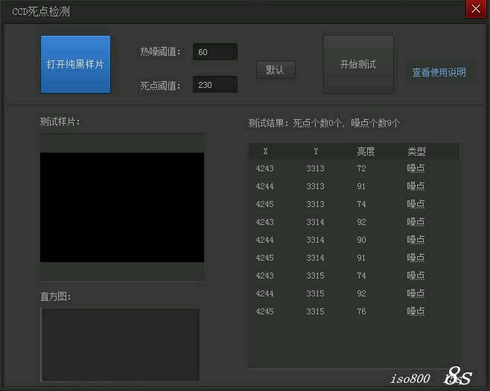Screen dimensions: 490x391
Task: Click the histogram display panel
Action: 121,344
